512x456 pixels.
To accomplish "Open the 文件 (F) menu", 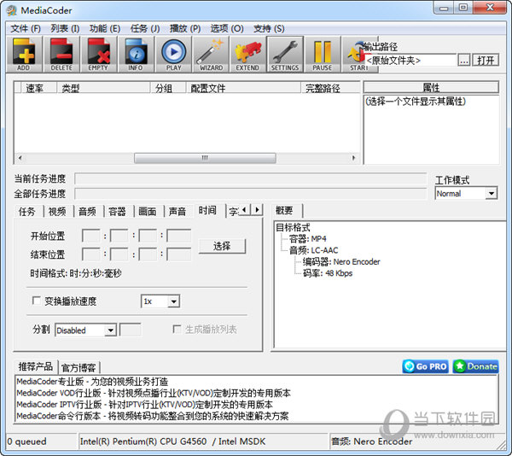I will coord(26,29).
